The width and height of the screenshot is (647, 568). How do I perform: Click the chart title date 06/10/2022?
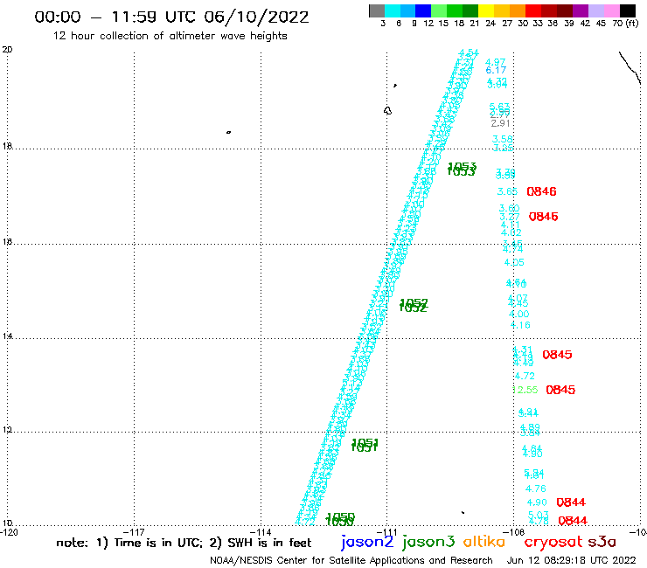[256, 17]
